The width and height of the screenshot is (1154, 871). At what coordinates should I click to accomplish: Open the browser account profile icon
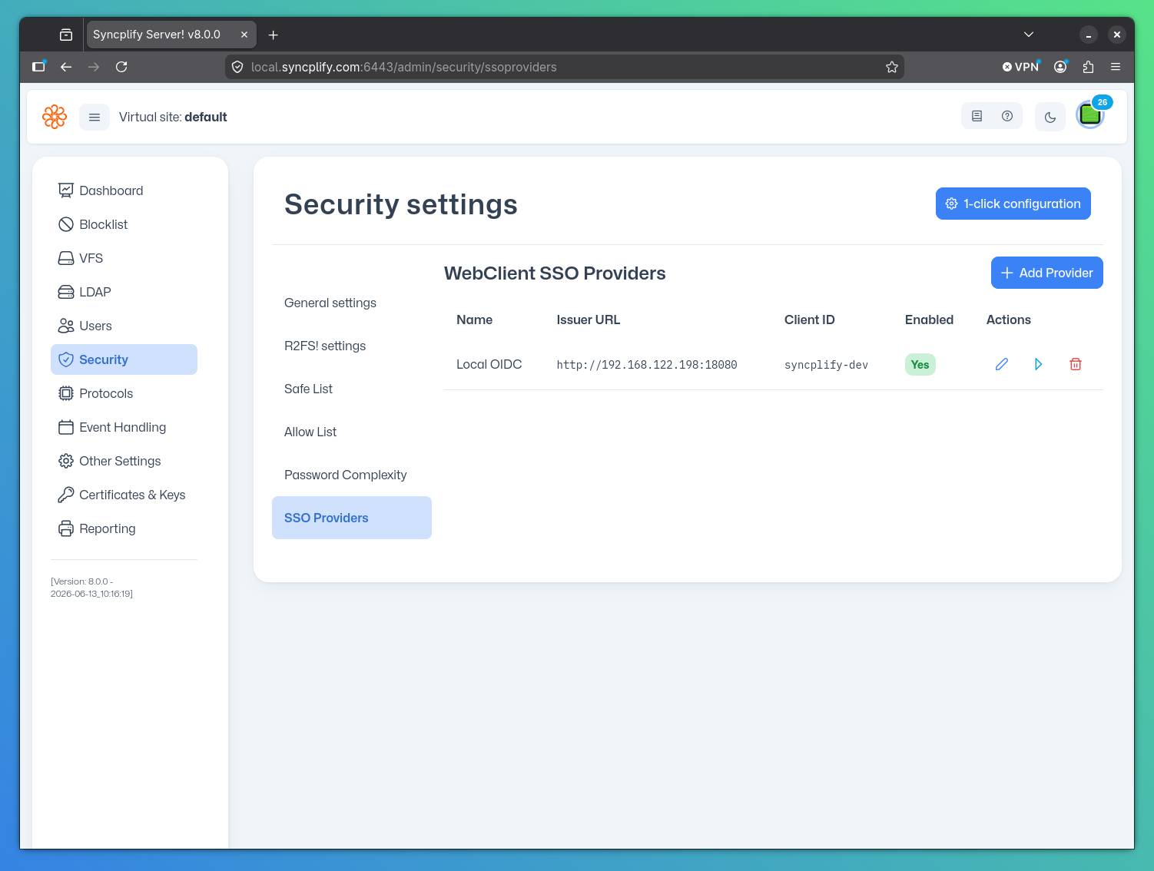(x=1060, y=67)
